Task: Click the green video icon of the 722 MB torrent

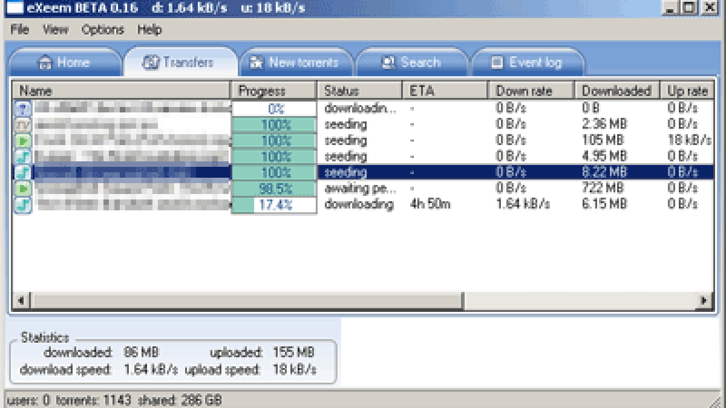Action: [x=22, y=188]
